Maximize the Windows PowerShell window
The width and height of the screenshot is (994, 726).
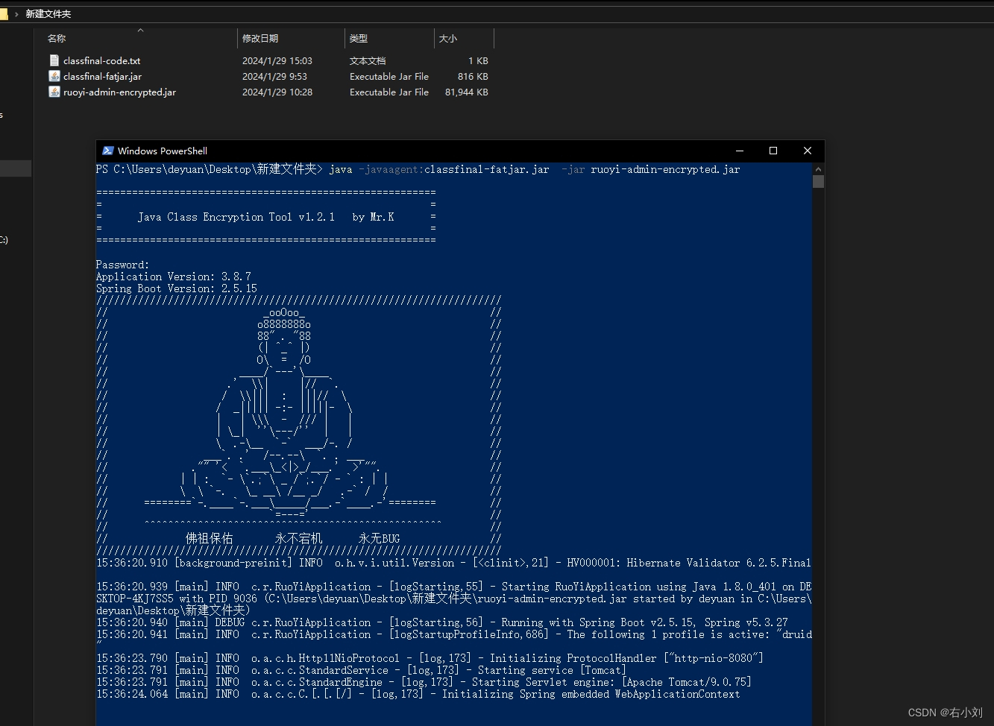[x=773, y=151]
